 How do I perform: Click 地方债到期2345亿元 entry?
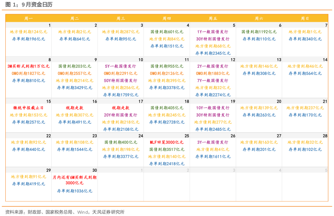[x=213, y=53]
